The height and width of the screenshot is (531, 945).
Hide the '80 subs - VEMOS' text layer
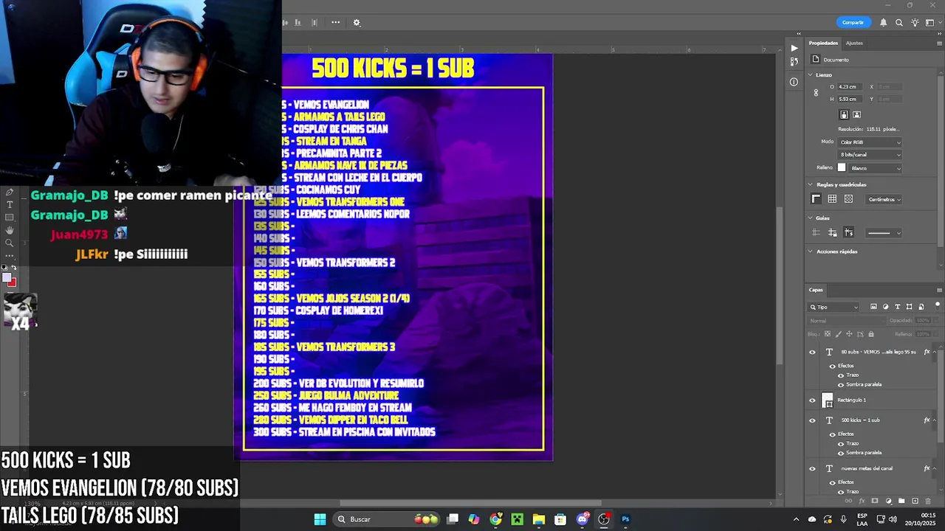click(x=813, y=353)
